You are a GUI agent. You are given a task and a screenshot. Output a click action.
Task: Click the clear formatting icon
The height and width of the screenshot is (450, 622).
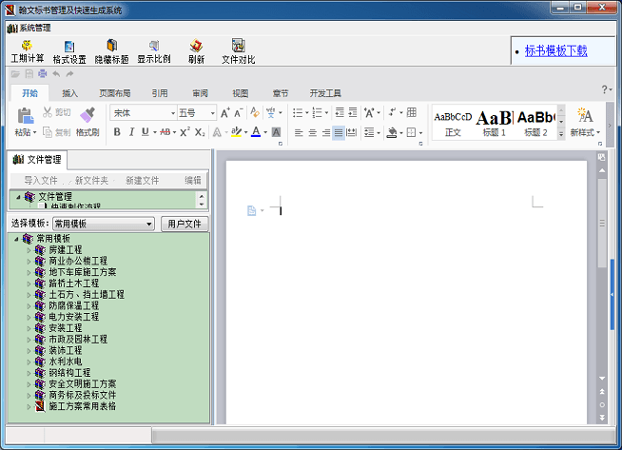[255, 112]
